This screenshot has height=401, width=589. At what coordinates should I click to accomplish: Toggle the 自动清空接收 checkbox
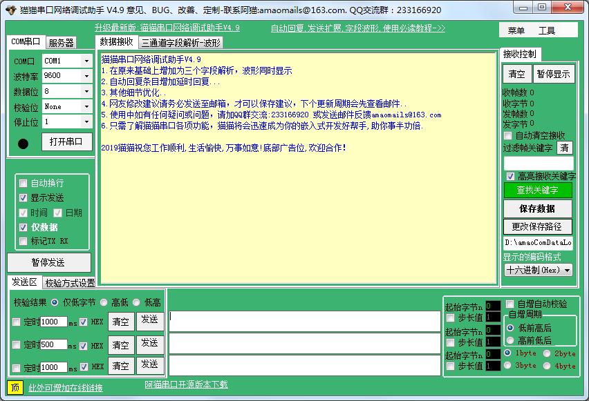508,135
